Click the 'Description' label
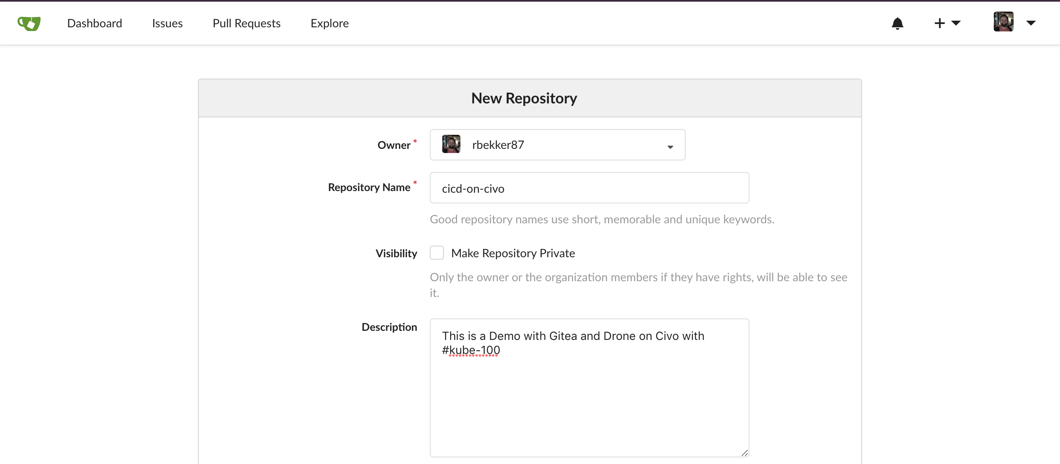This screenshot has width=1060, height=464. point(389,327)
